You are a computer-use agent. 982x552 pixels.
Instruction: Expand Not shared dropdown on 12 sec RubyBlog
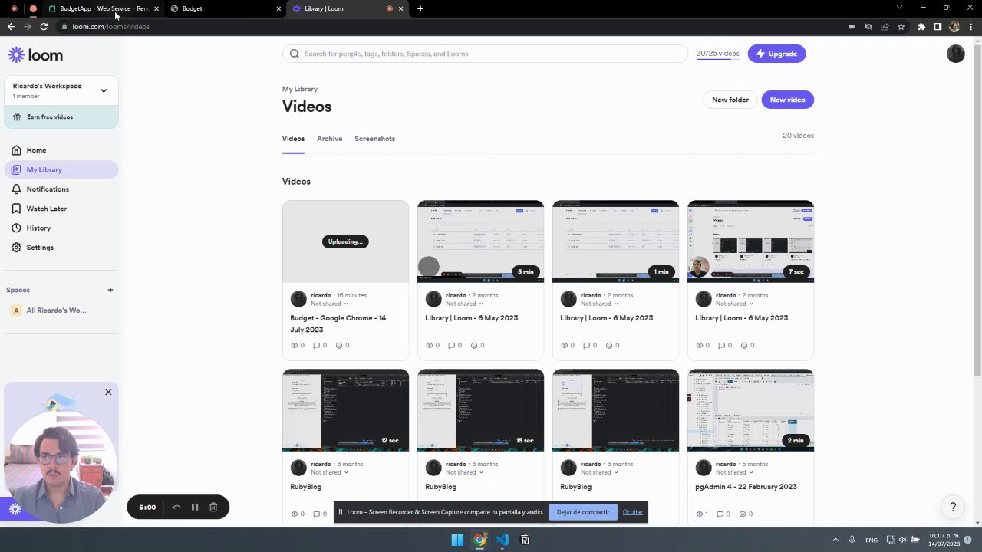(x=329, y=472)
